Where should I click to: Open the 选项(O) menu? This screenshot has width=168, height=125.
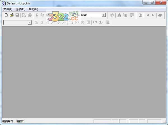coord(20,9)
